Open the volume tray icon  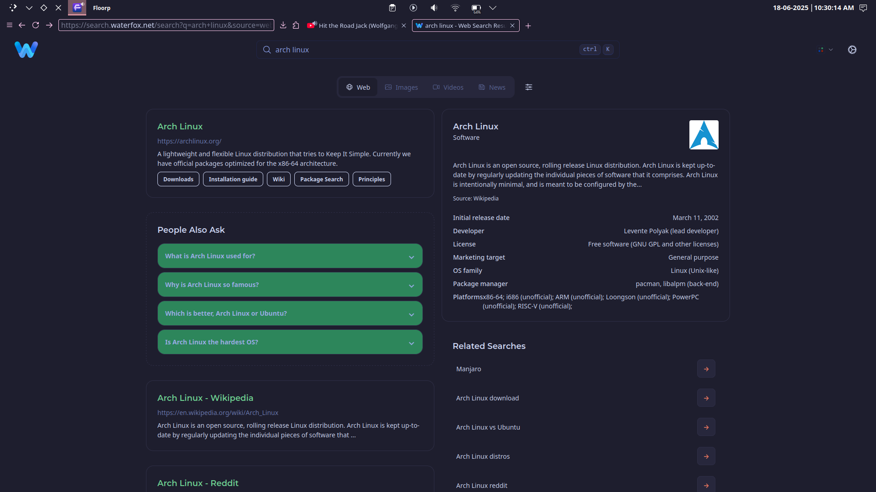point(434,8)
